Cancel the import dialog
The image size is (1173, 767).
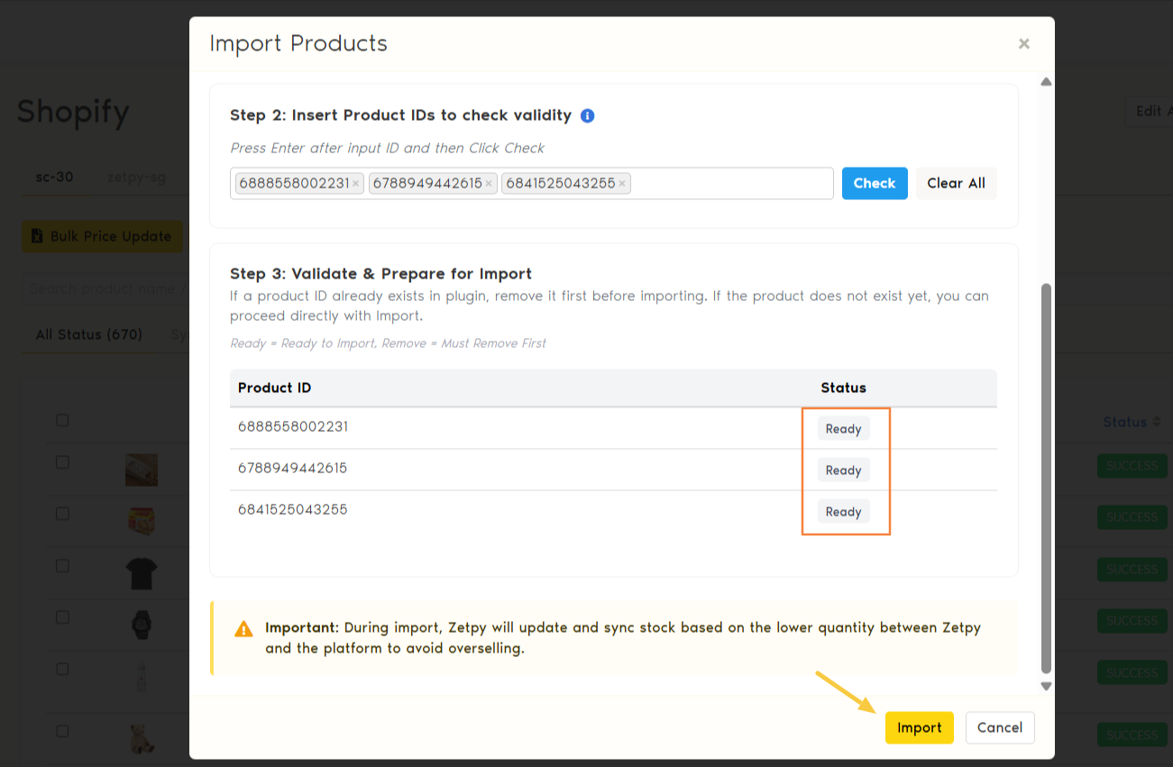tap(999, 727)
